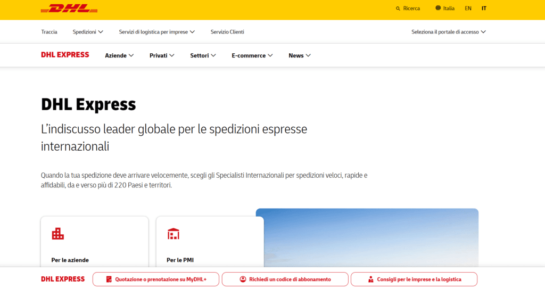Expand the Privati menu
The height and width of the screenshot is (288, 545).
tap(162, 55)
